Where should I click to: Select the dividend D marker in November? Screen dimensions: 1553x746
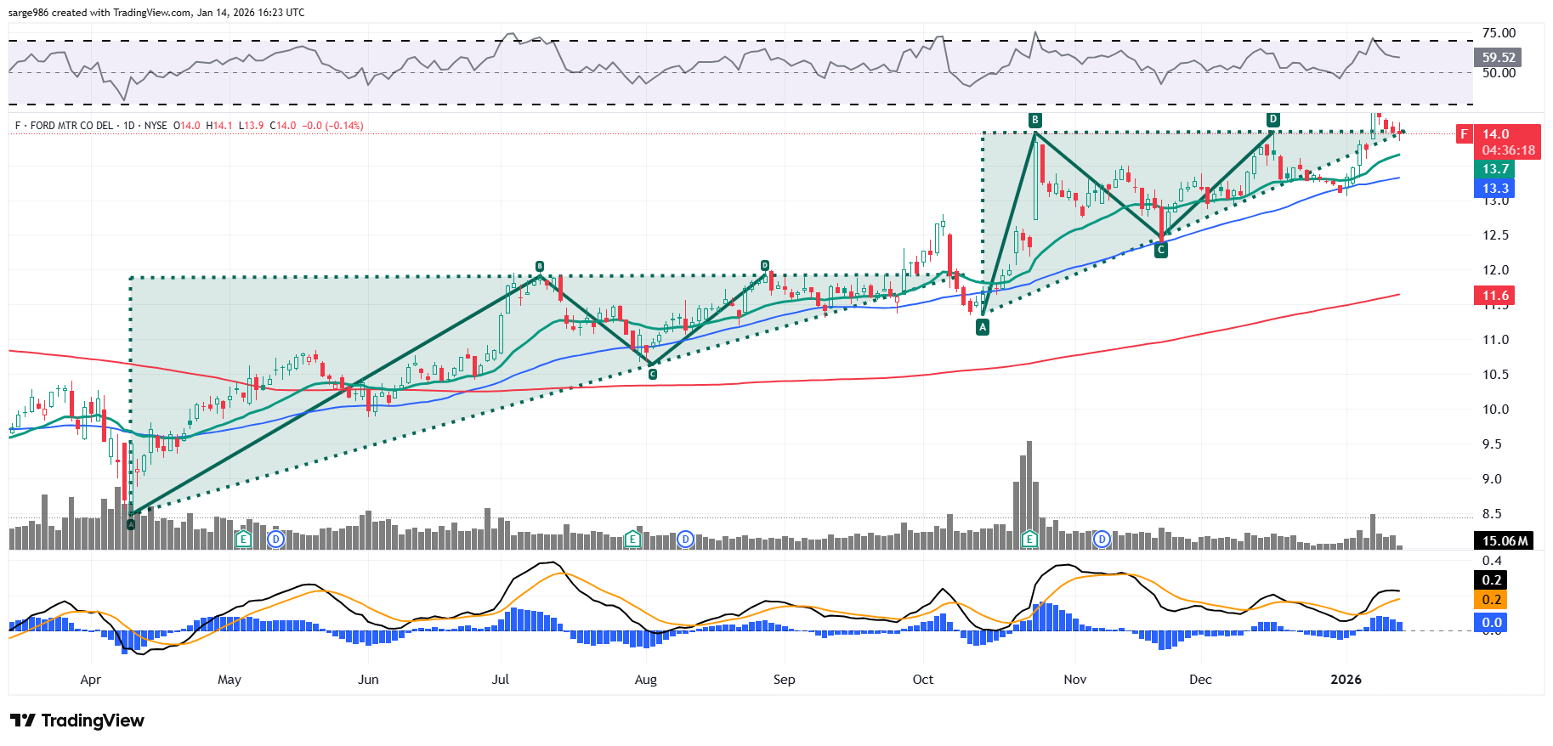point(1102,539)
